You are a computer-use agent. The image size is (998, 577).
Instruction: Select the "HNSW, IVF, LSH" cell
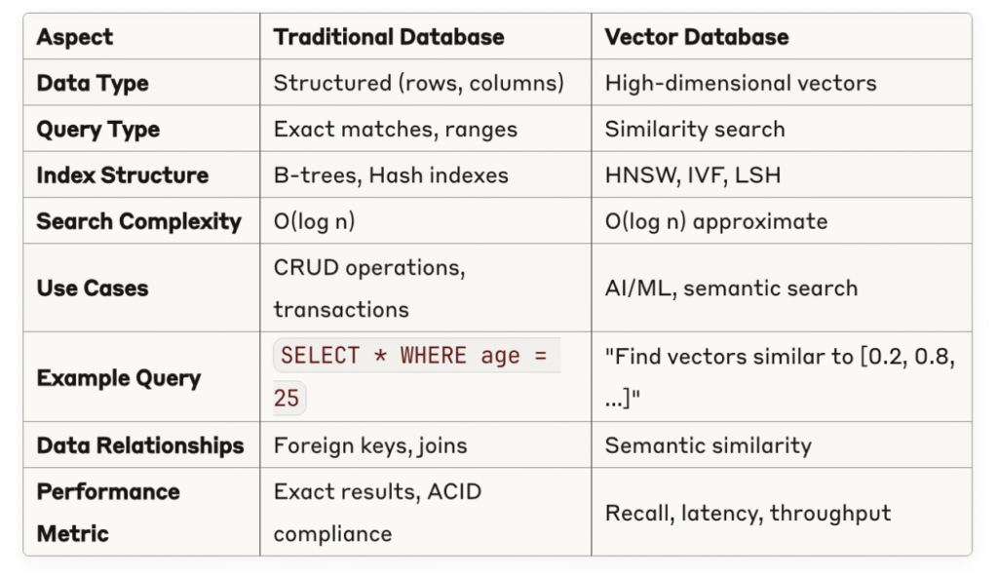(x=692, y=175)
